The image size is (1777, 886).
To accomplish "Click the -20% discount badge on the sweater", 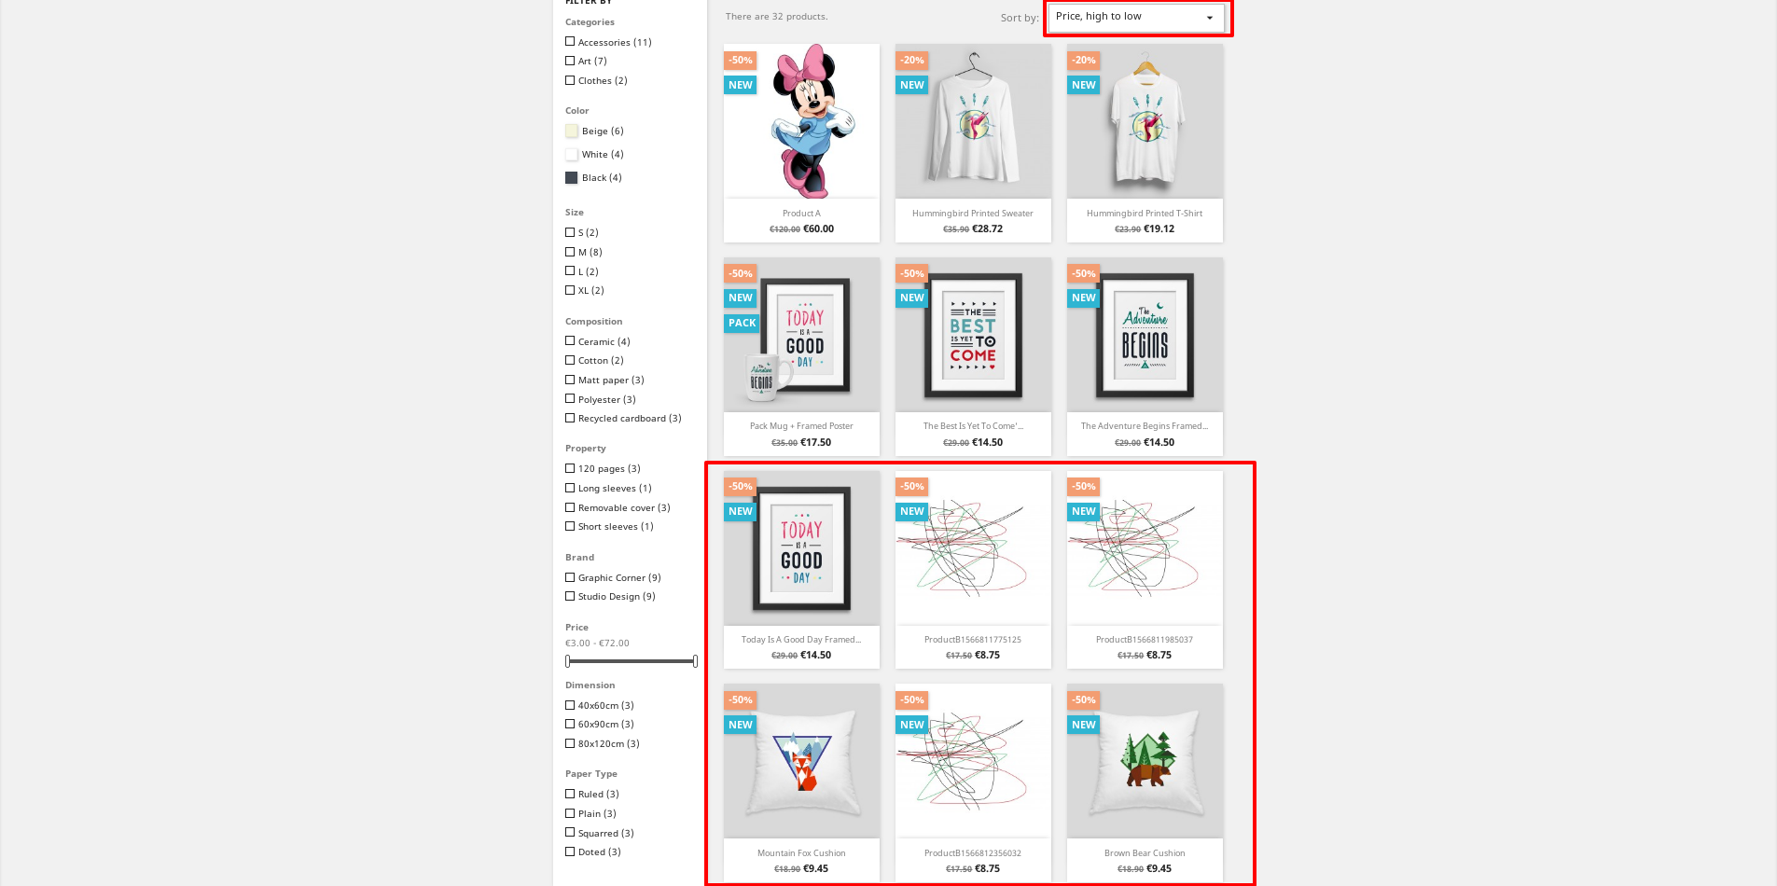I will click(x=912, y=60).
